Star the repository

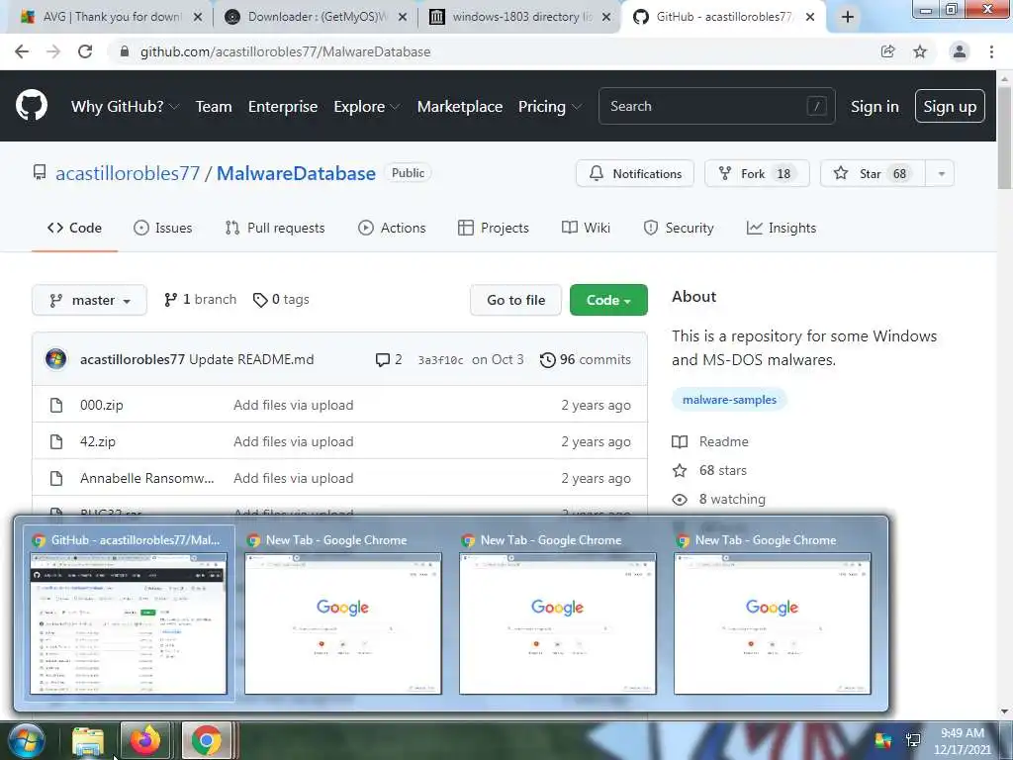873,174
